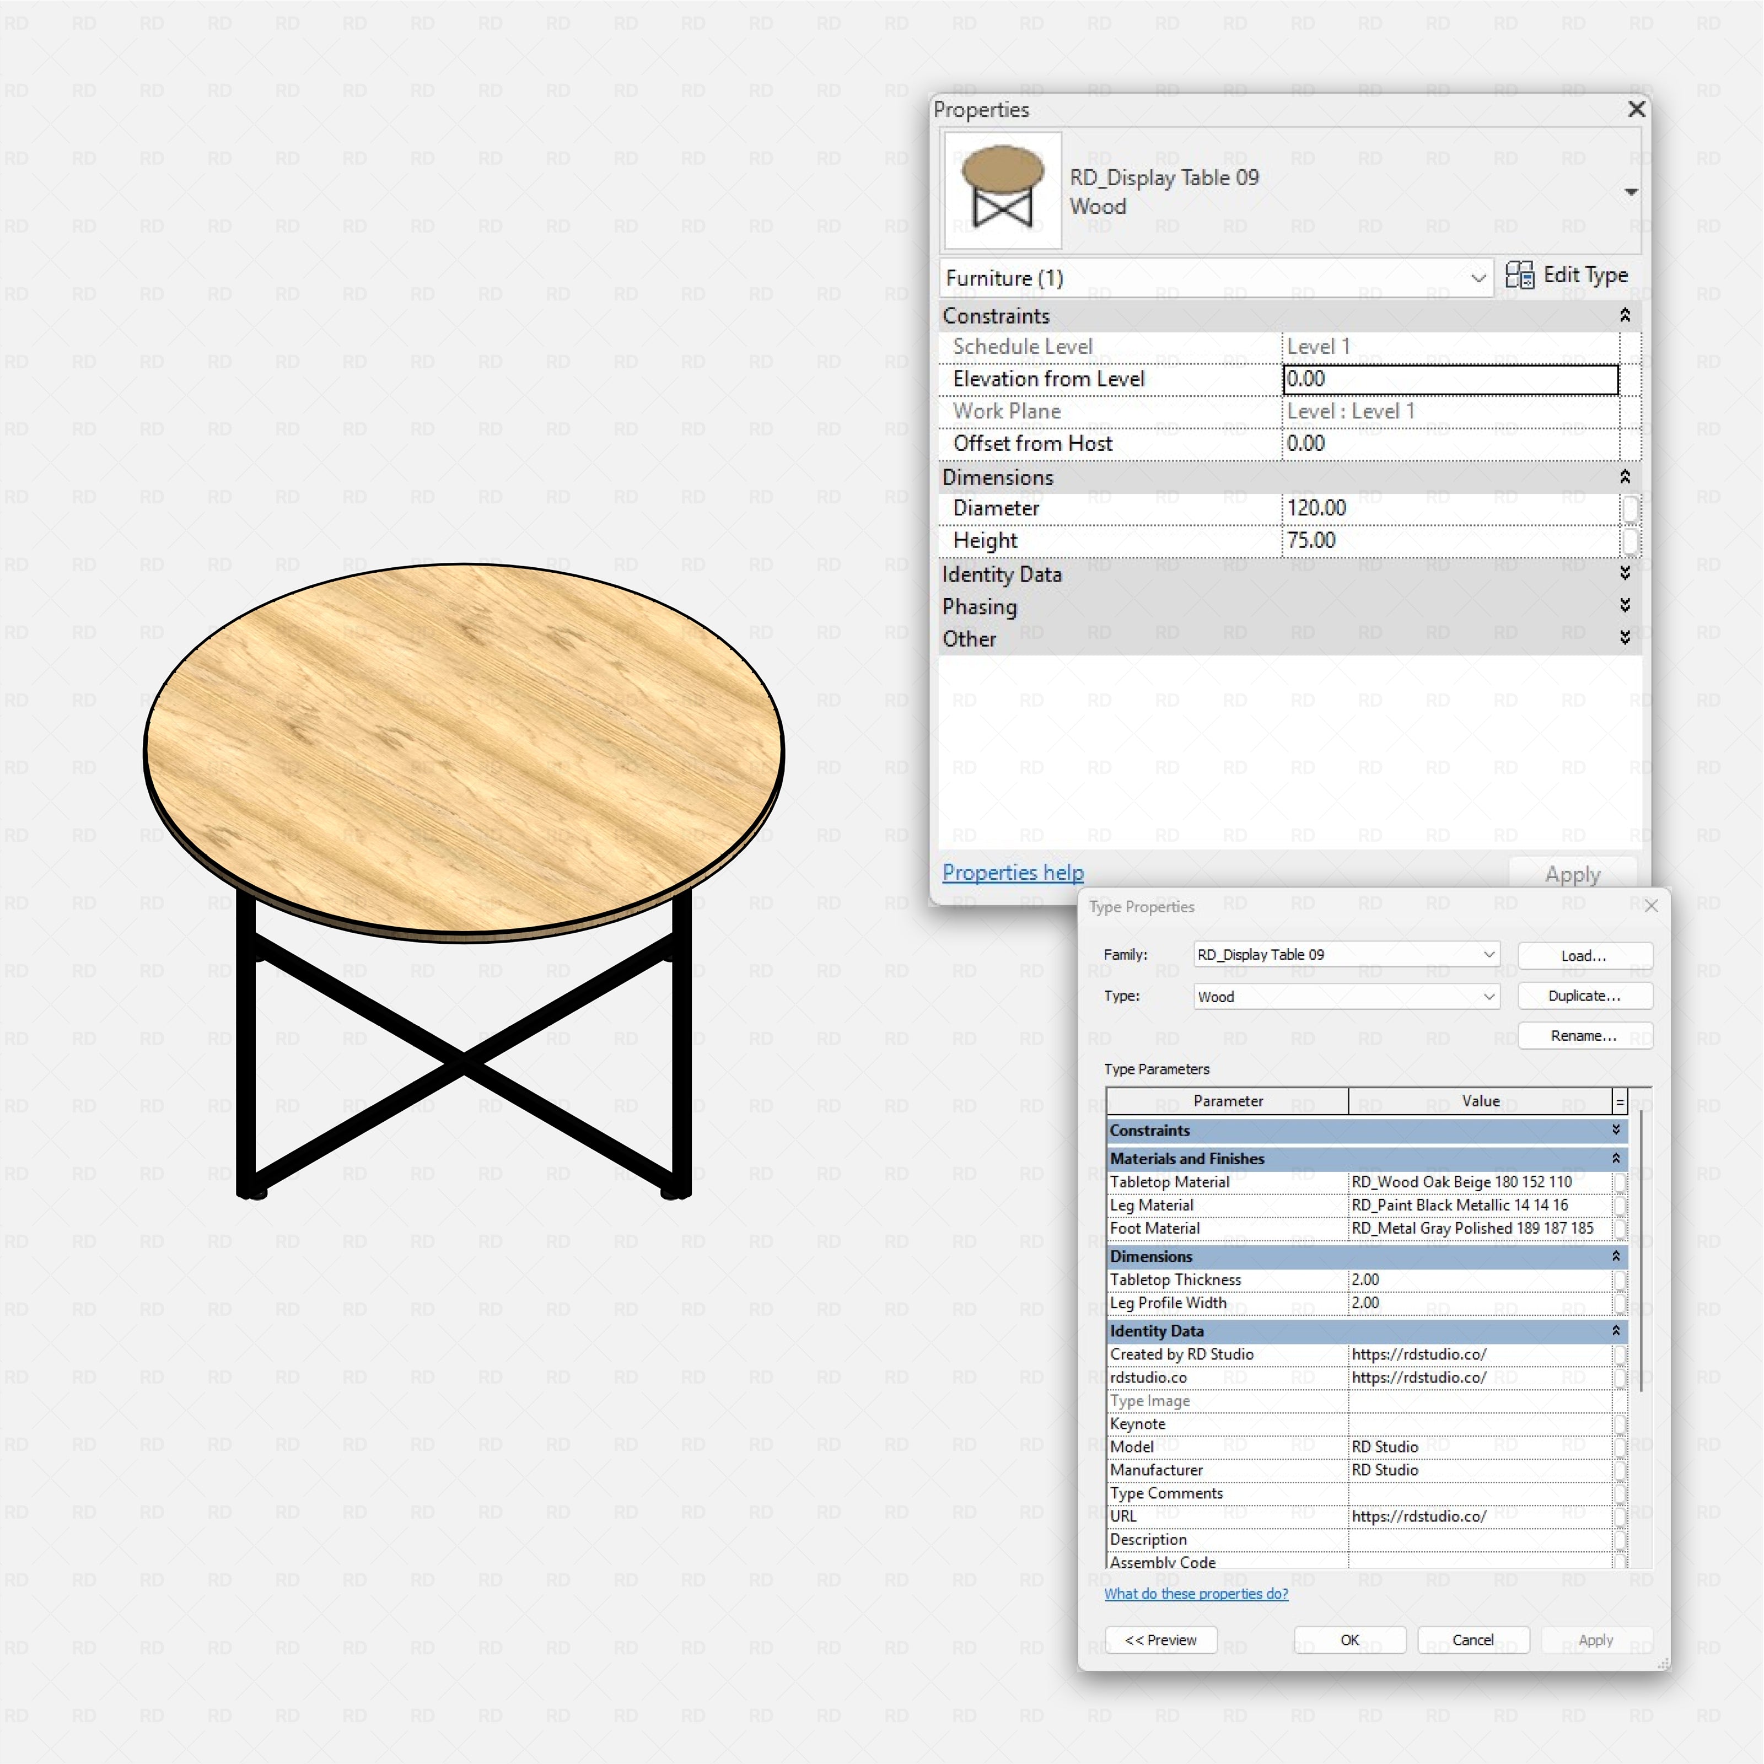Open the Family dropdown in Type Properties
Screen dimensions: 1764x1764
(1346, 954)
